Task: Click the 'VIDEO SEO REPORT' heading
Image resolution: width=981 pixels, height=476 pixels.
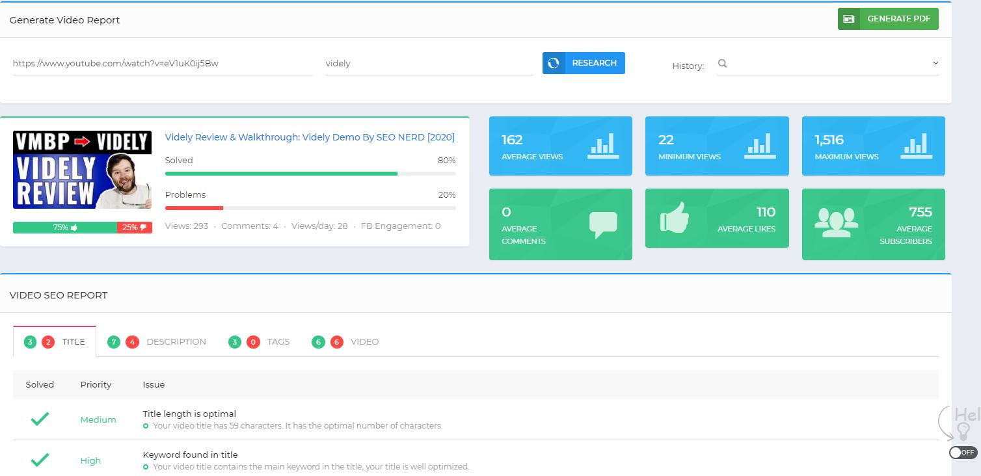Action: coord(59,295)
